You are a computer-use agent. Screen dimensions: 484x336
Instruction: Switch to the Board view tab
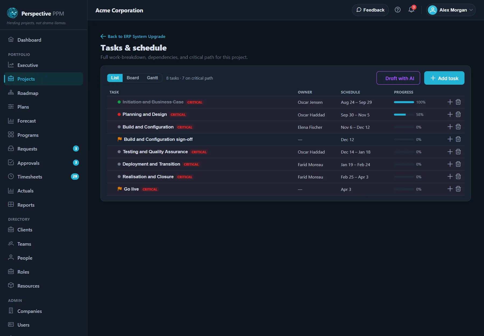click(133, 78)
